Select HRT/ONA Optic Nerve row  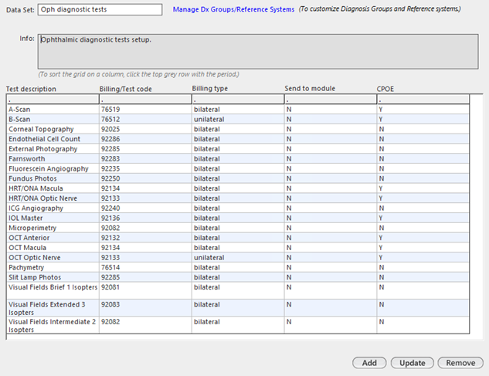238,198
